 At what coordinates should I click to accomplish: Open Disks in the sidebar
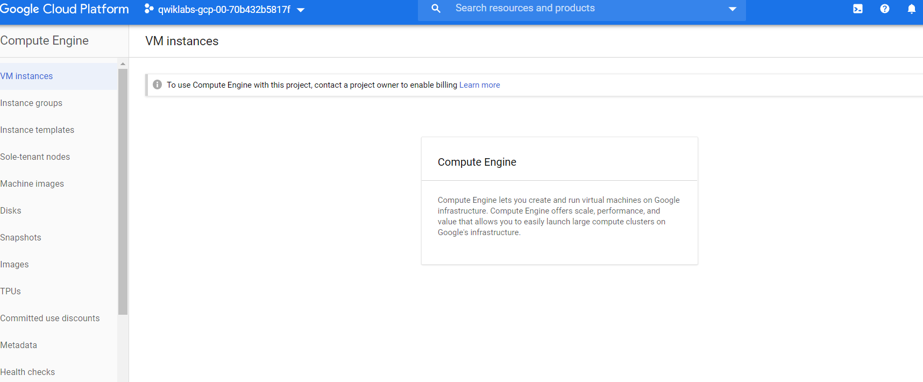(11, 211)
